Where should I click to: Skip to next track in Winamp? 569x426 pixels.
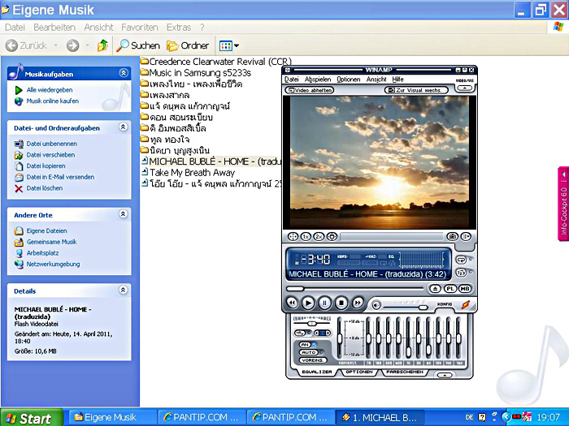click(x=358, y=303)
